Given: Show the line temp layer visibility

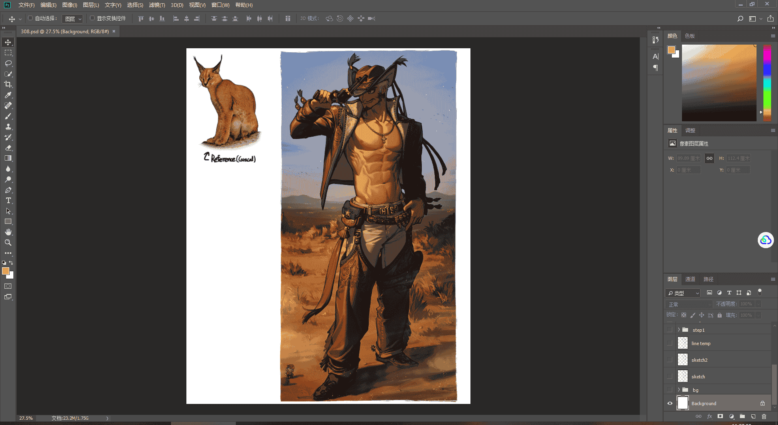Looking at the screenshot, I should (x=670, y=343).
